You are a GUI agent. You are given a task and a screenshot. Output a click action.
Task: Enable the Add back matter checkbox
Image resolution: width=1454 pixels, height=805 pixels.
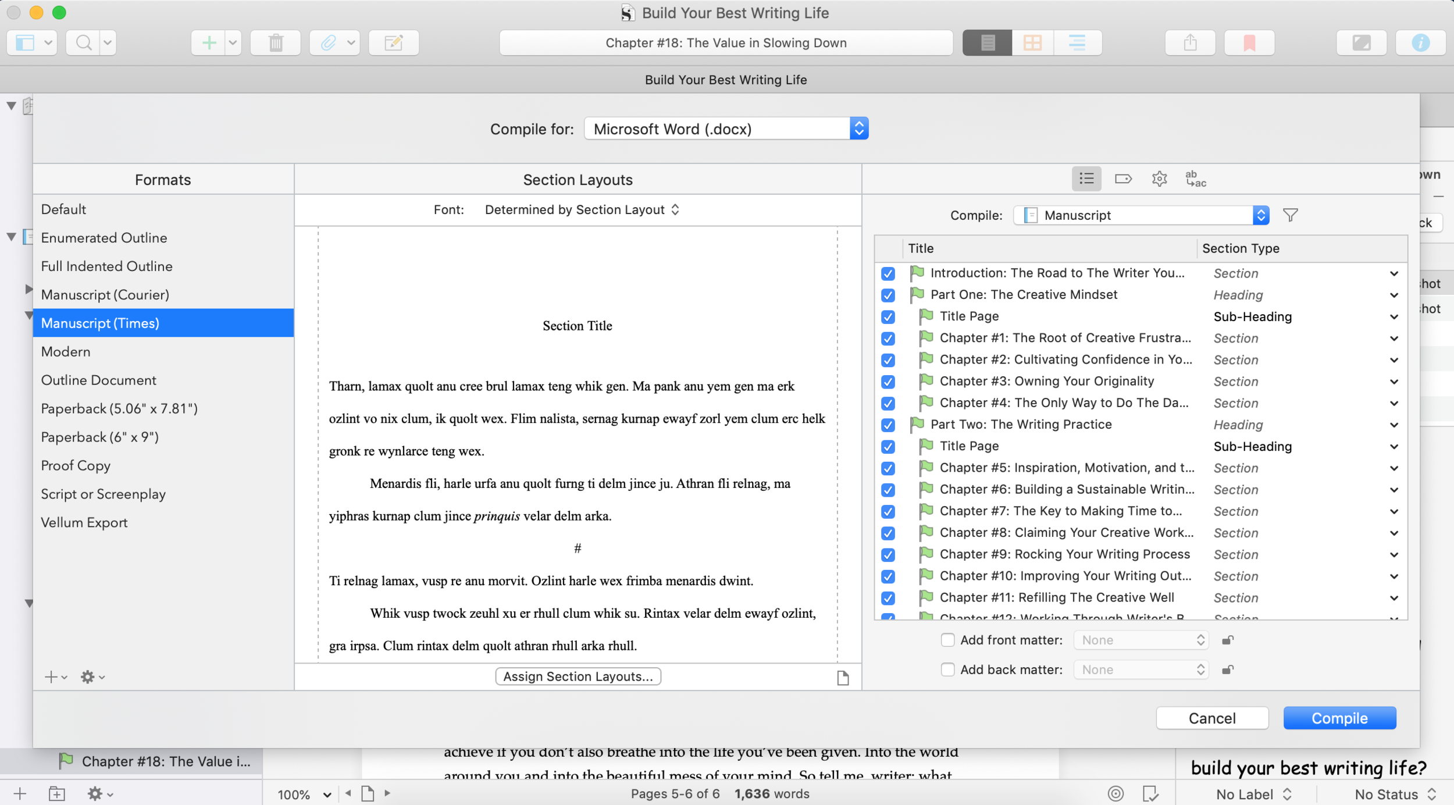[x=947, y=669]
